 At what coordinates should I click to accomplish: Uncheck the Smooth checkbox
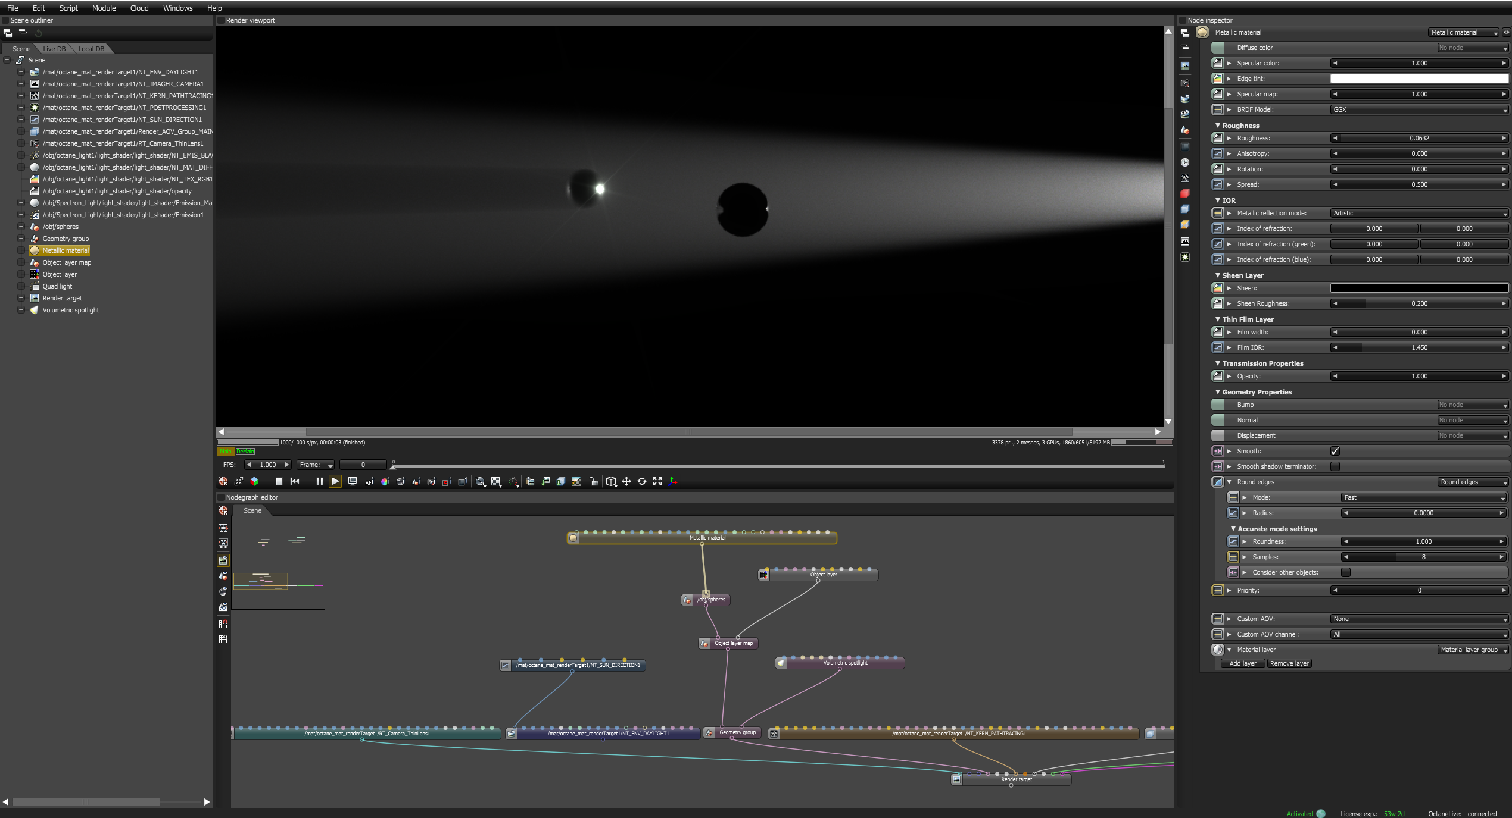(1335, 451)
